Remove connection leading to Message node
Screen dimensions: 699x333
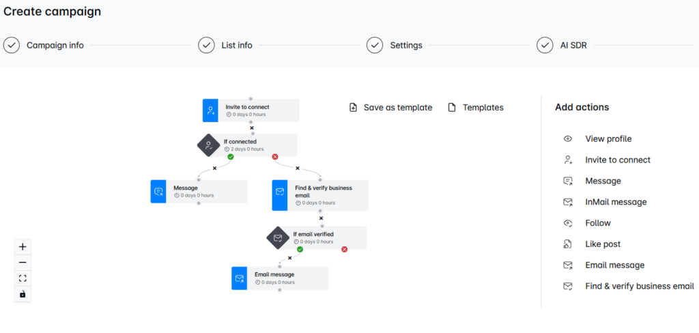point(214,168)
